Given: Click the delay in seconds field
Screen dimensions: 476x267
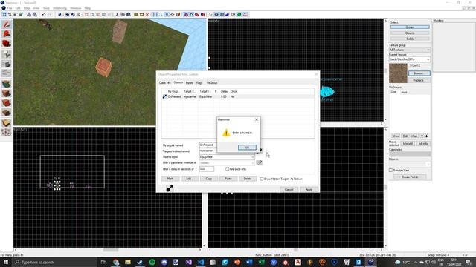Looking at the screenshot, I should [207, 169].
